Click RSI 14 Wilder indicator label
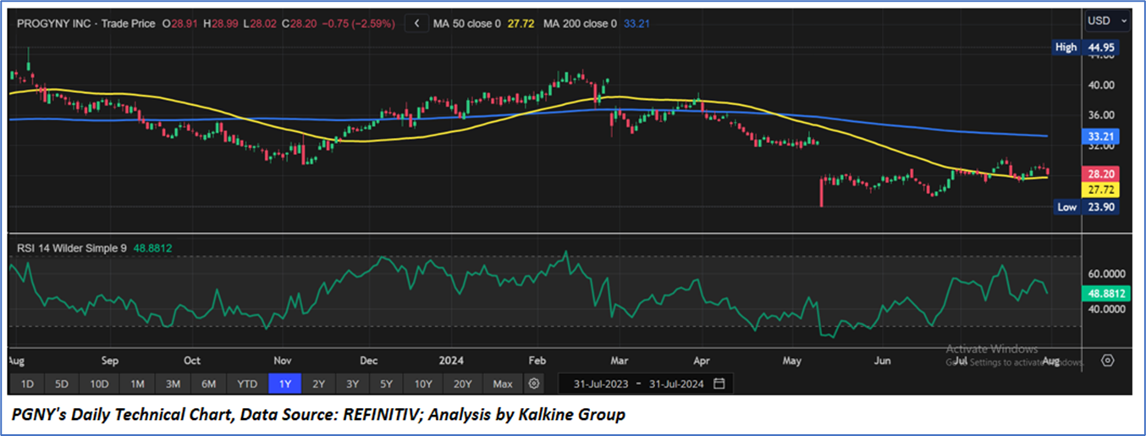This screenshot has height=436, width=1146. tap(70, 248)
